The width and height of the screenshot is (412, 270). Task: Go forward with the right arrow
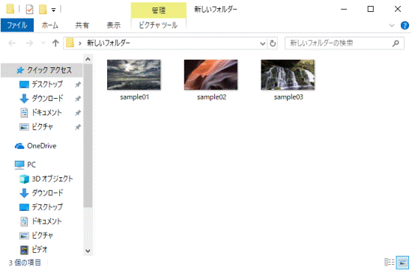coord(29,43)
